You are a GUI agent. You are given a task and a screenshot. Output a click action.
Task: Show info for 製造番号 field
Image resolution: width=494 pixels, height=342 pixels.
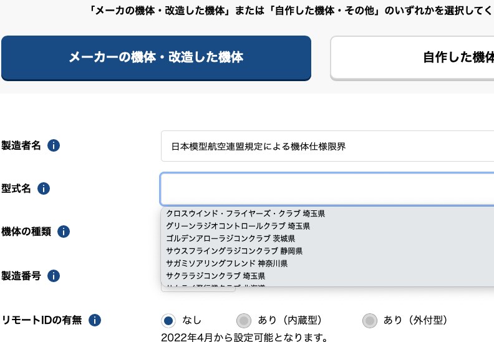(54, 276)
